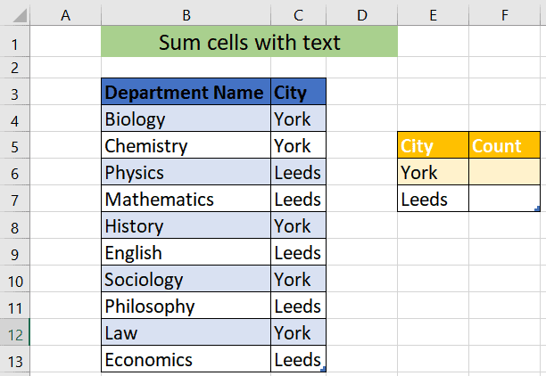The image size is (546, 376).
Task: Select the Mathematics cell
Action: [x=186, y=199]
